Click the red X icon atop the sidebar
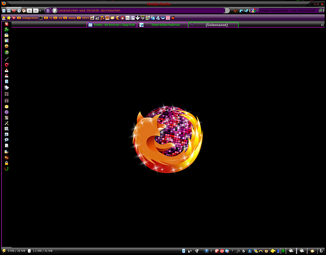Screen dimensions: 326x255 (7, 24)
